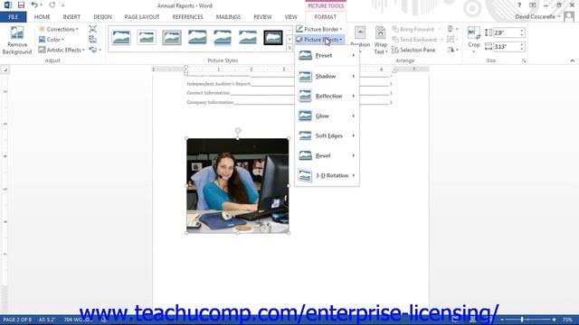The height and width of the screenshot is (325, 579).
Task: Open the Color dropdown in Adjust group
Action: [52, 40]
